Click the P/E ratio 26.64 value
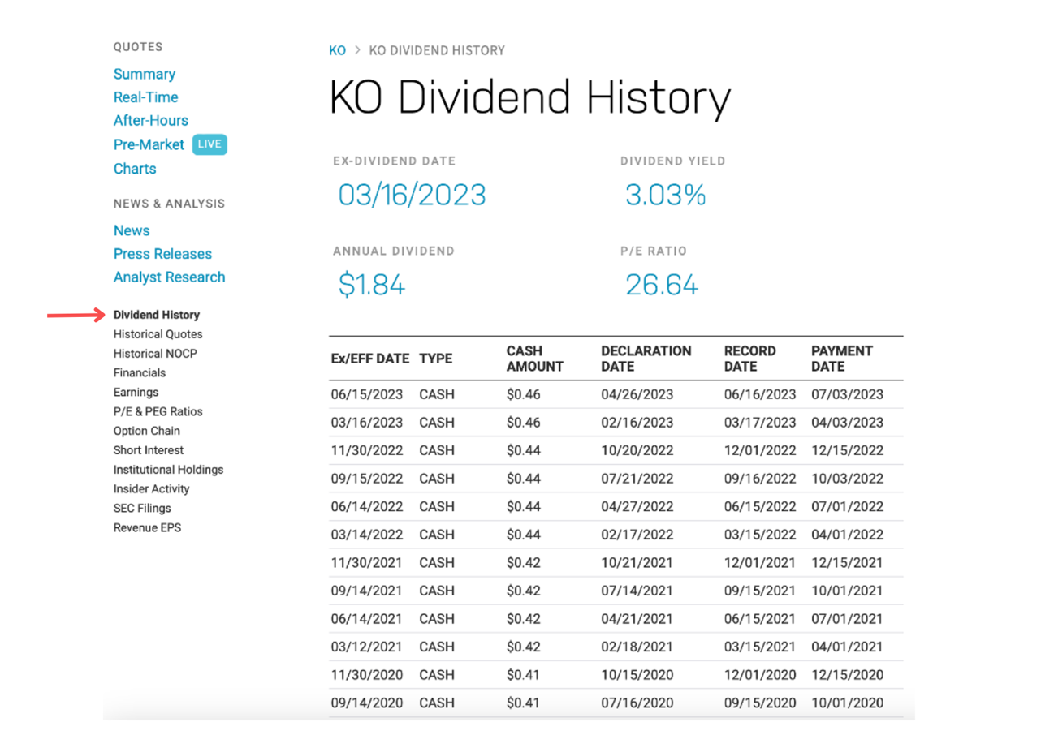 click(662, 285)
